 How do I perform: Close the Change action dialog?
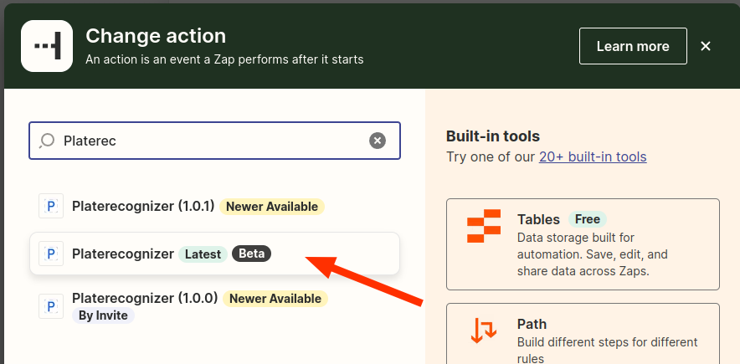[706, 46]
